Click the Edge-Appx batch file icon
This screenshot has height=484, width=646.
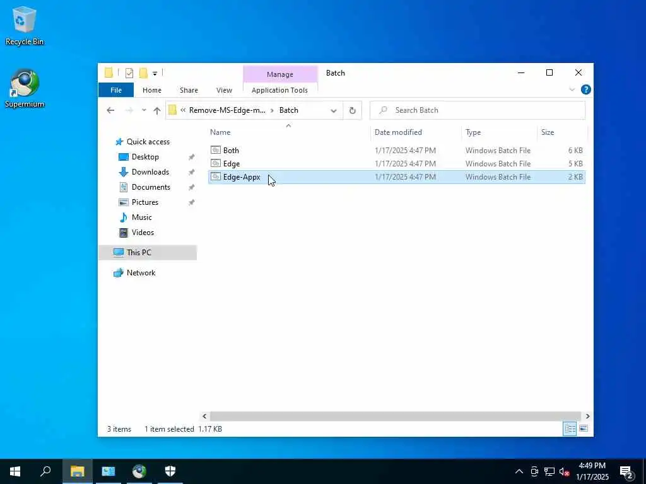click(x=216, y=176)
